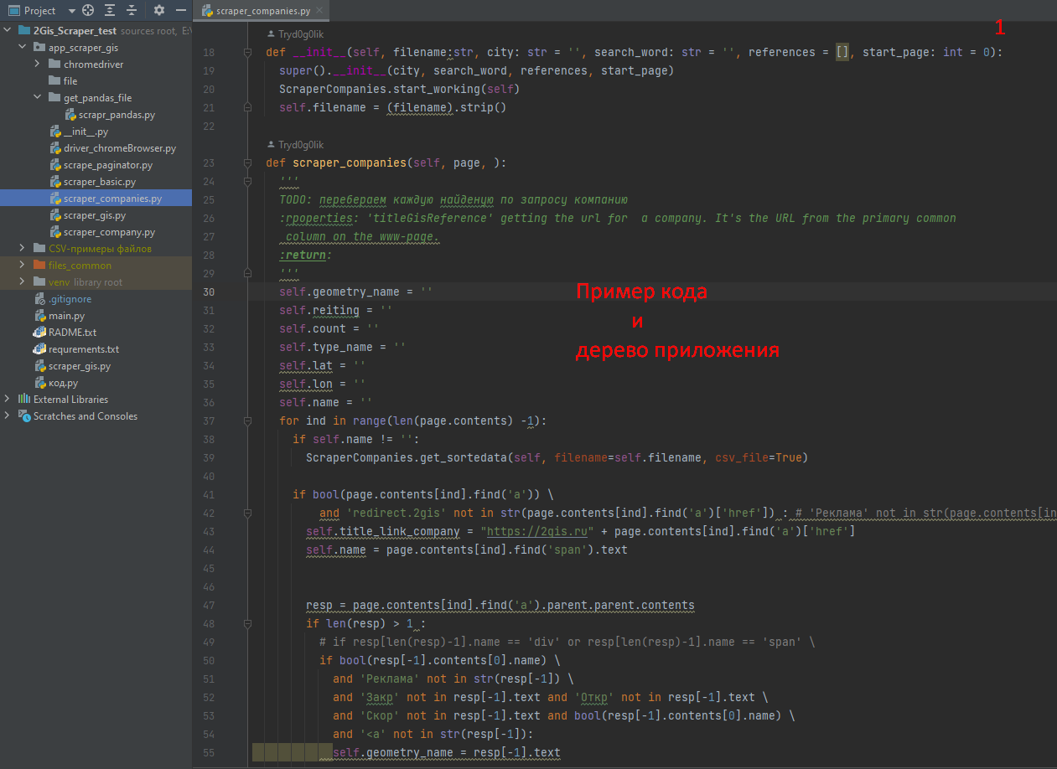Open scraper_basic.py from project tree
This screenshot has height=769, width=1057.
[x=99, y=182]
